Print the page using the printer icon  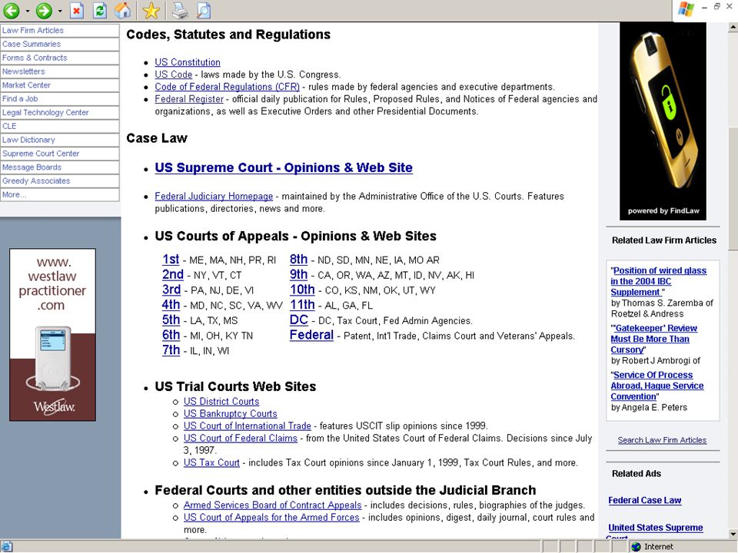pos(180,10)
